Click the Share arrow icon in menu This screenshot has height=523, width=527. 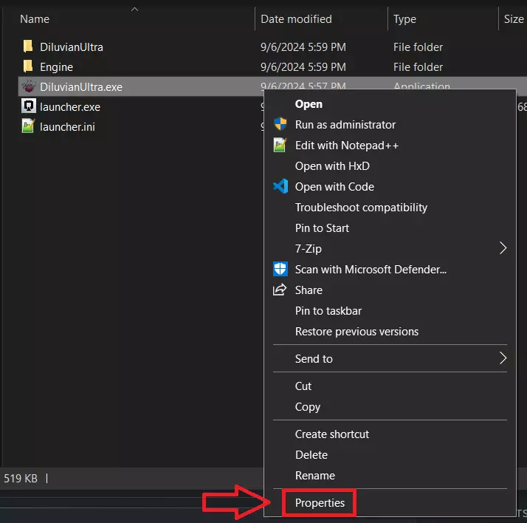click(x=280, y=290)
